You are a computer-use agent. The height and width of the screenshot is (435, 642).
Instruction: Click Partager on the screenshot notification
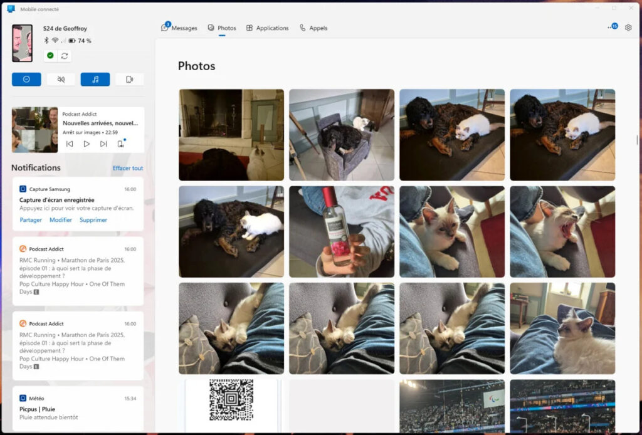tap(31, 220)
